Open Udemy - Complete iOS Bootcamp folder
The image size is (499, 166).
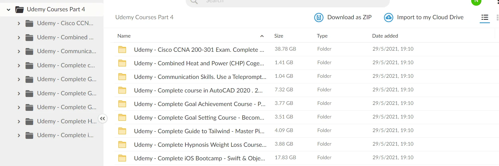click(200, 158)
